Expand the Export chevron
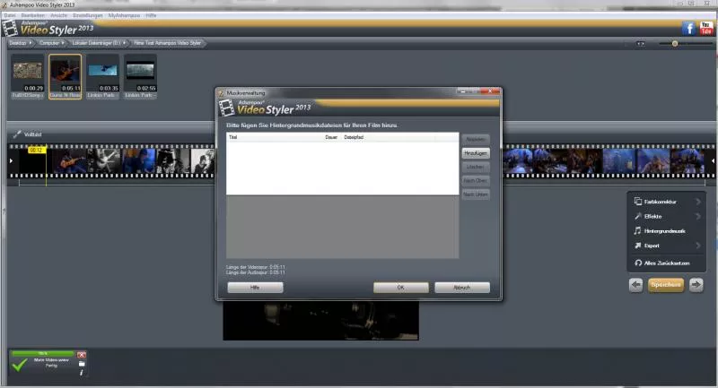718x388 pixels. (698, 246)
